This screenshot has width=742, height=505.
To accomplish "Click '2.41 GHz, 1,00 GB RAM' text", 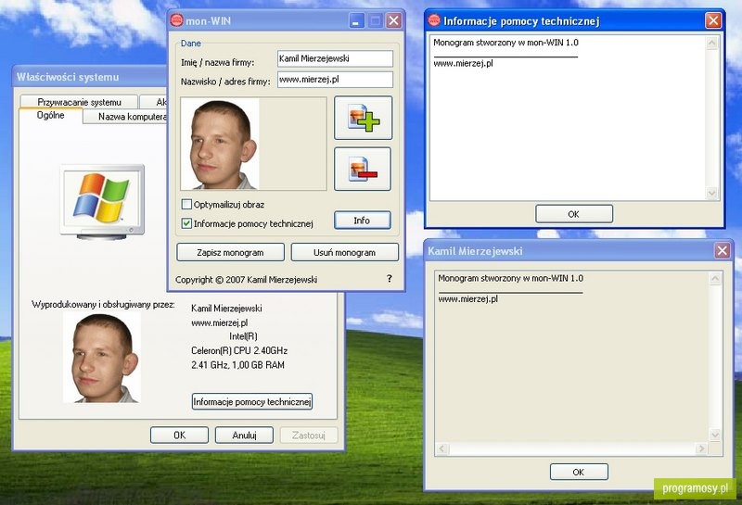I will tap(238, 364).
